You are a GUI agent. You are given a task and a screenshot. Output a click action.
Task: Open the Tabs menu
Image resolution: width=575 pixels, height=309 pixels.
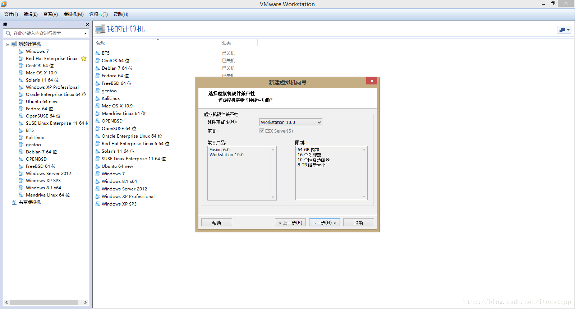click(98, 14)
